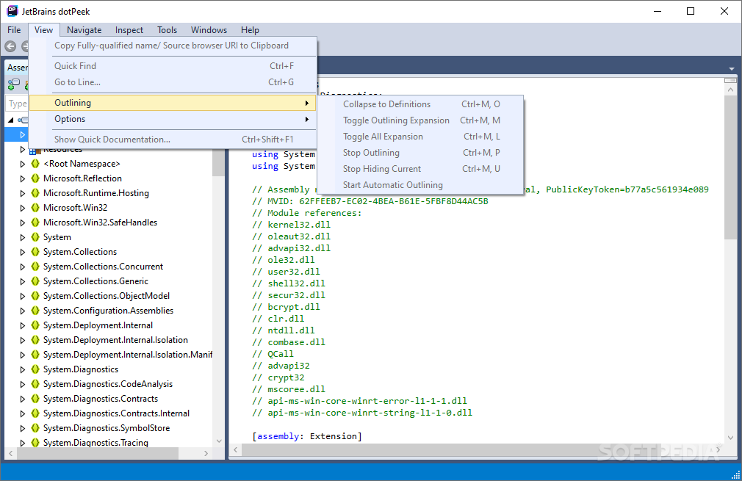Screen dimensions: 742x481
Task: Click the Type search input field
Action: pos(17,103)
